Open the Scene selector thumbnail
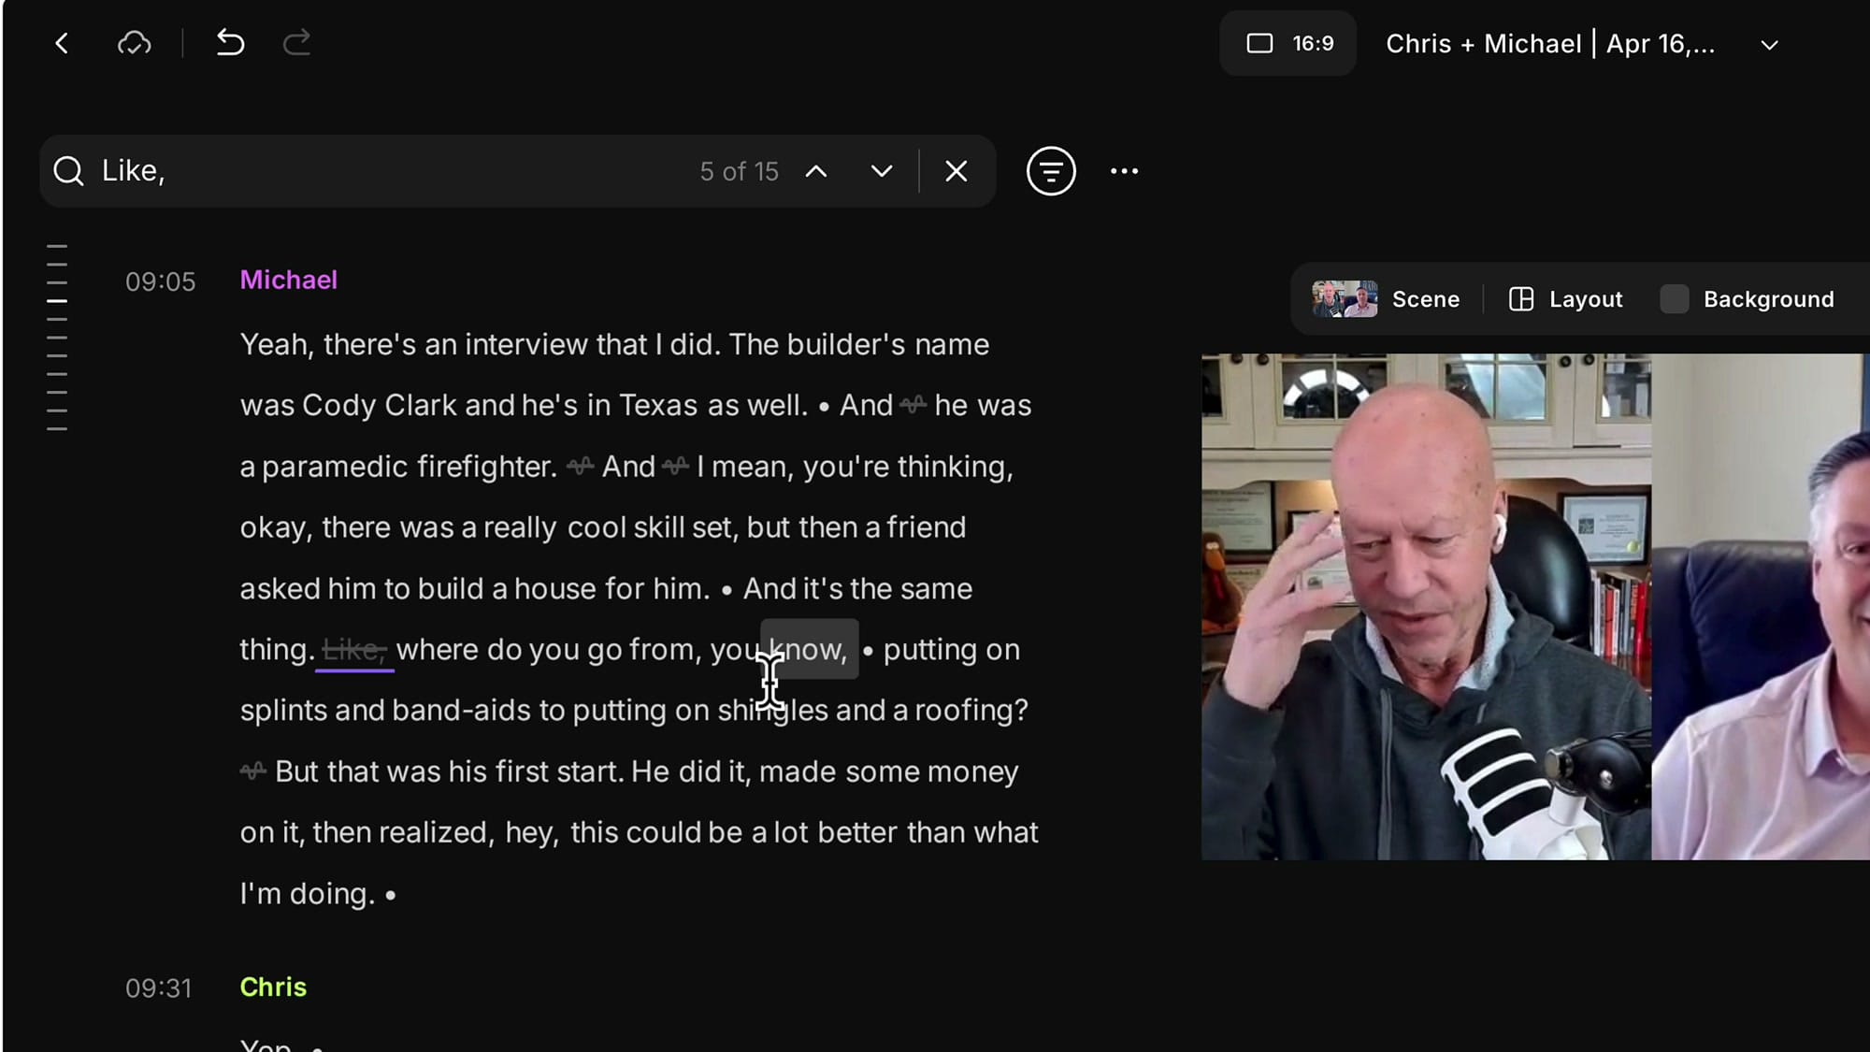Image resolution: width=1870 pixels, height=1052 pixels. pos(1344,299)
